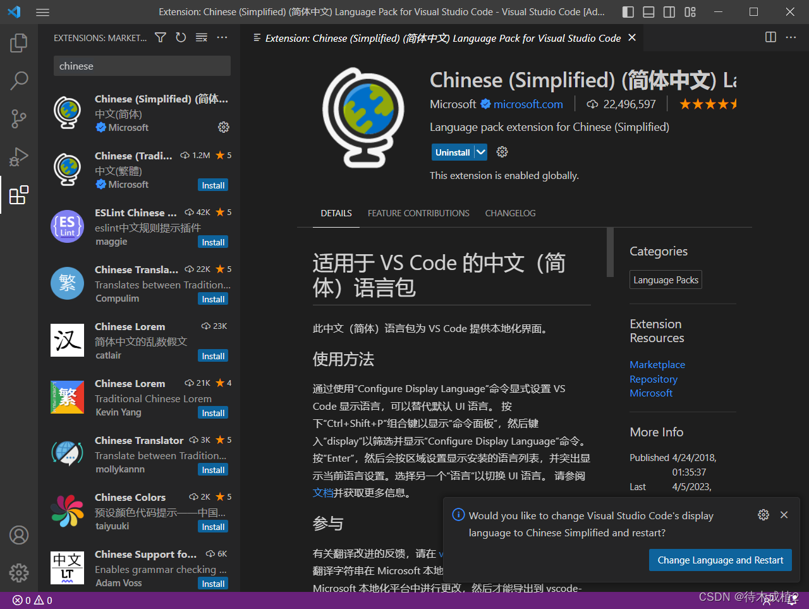809x609 pixels.
Task: Open extension page manage gear beside Uninstall
Action: pos(502,152)
